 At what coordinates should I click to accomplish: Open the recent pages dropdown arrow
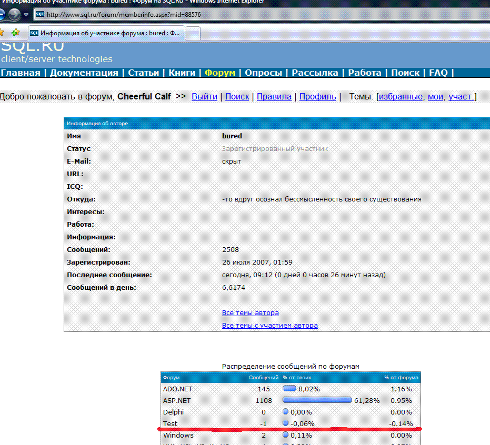click(x=26, y=15)
